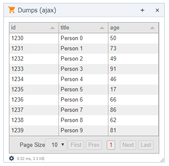169x166 pixels.
Task: Click the resize grip in the bottom corner
Action: (162, 160)
